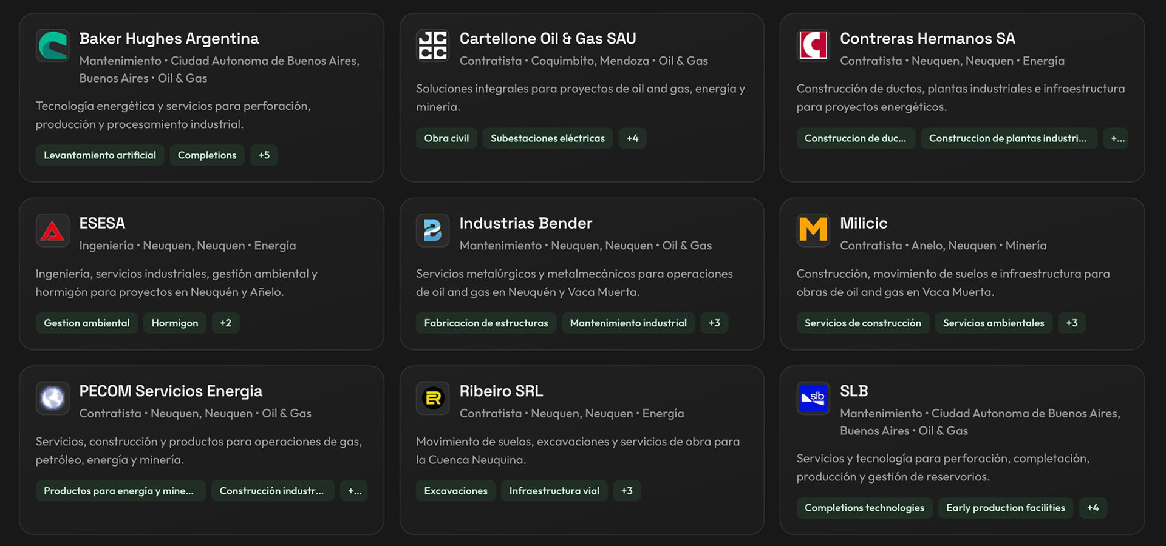Expand the truncated extra tags on PECOM
Viewport: 1166px width, 546px height.
point(354,491)
